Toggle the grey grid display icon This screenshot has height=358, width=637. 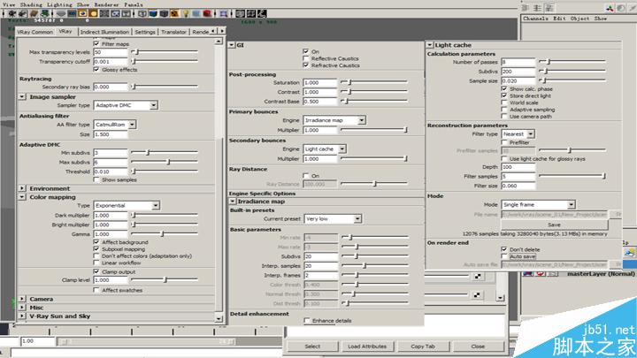[x=61, y=13]
